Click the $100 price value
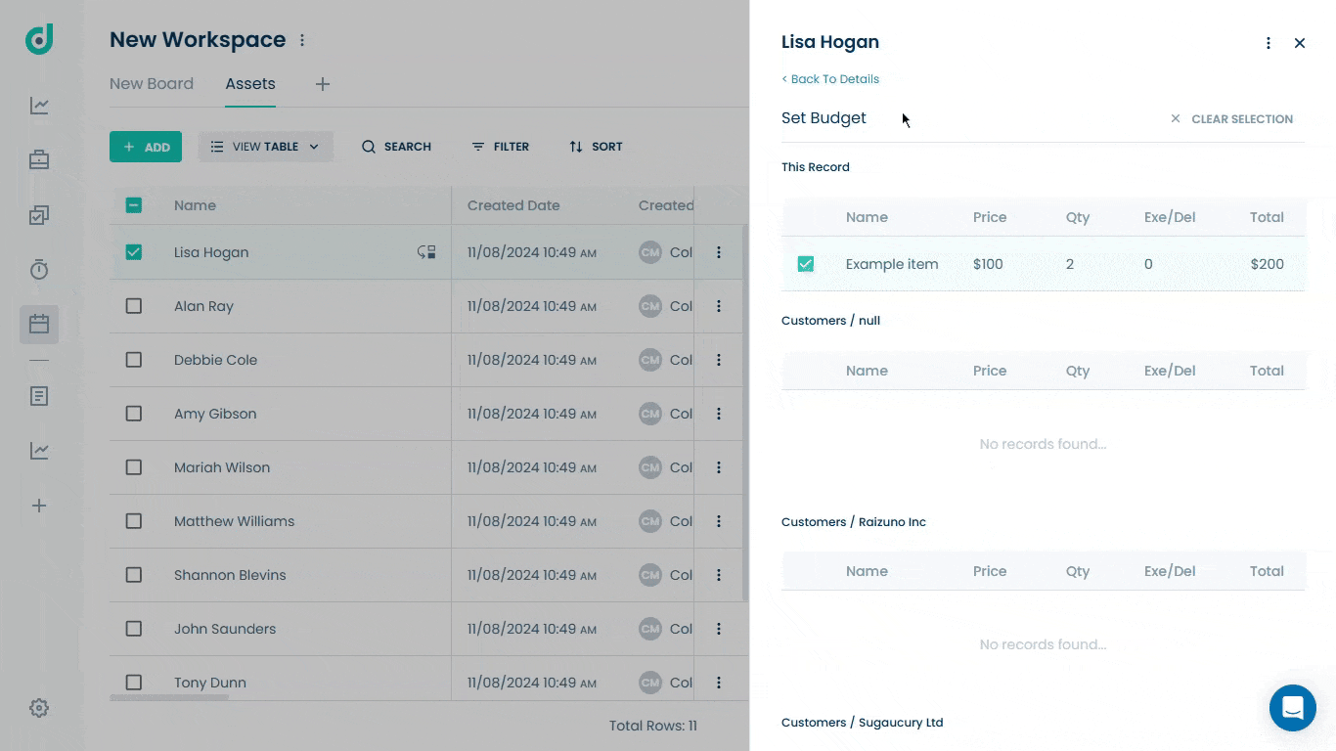Image resolution: width=1336 pixels, height=751 pixels. (988, 264)
